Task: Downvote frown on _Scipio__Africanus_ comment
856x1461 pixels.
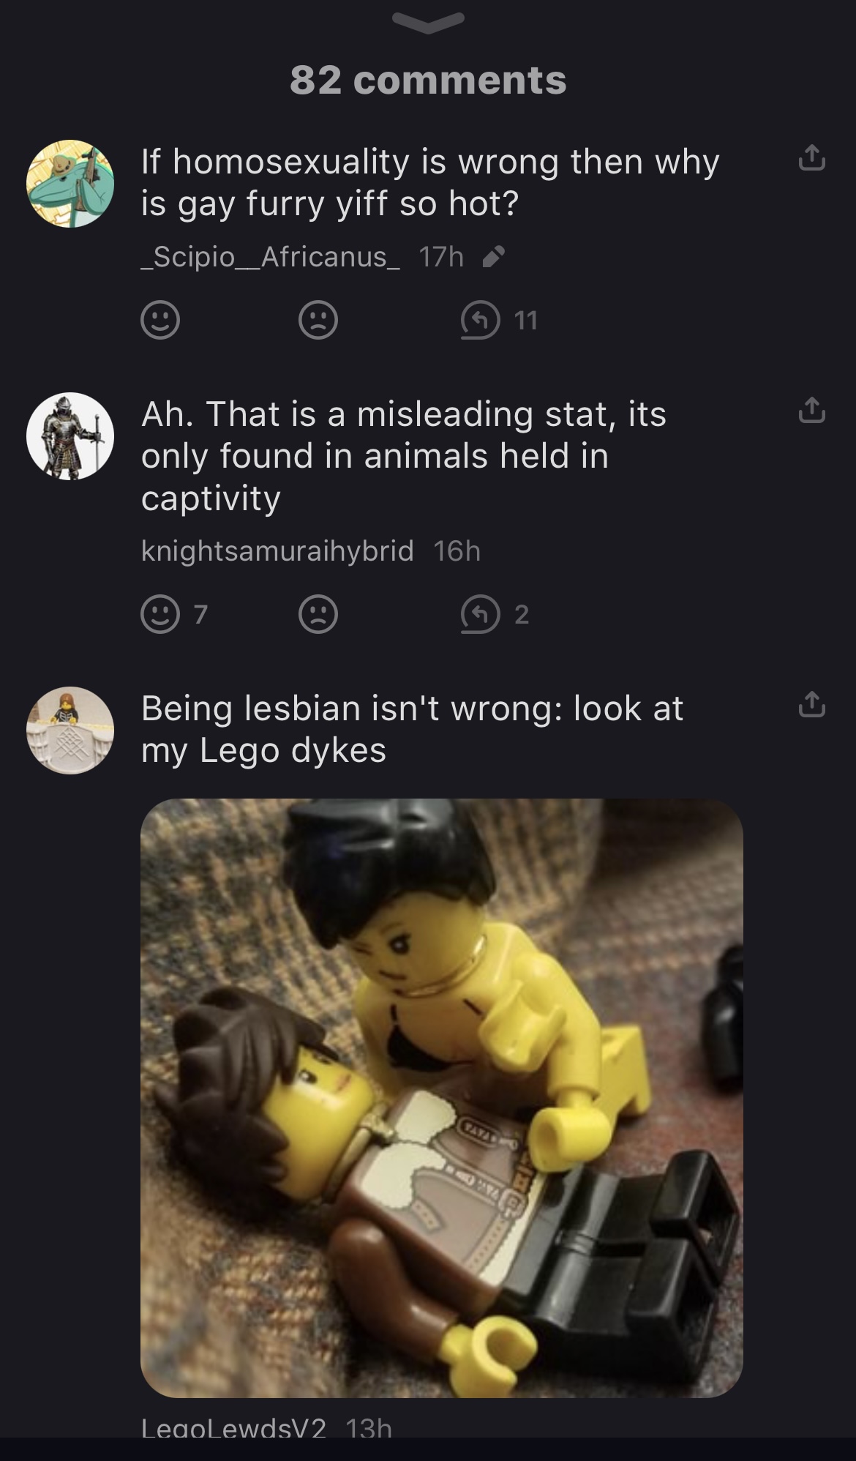Action: 318,320
